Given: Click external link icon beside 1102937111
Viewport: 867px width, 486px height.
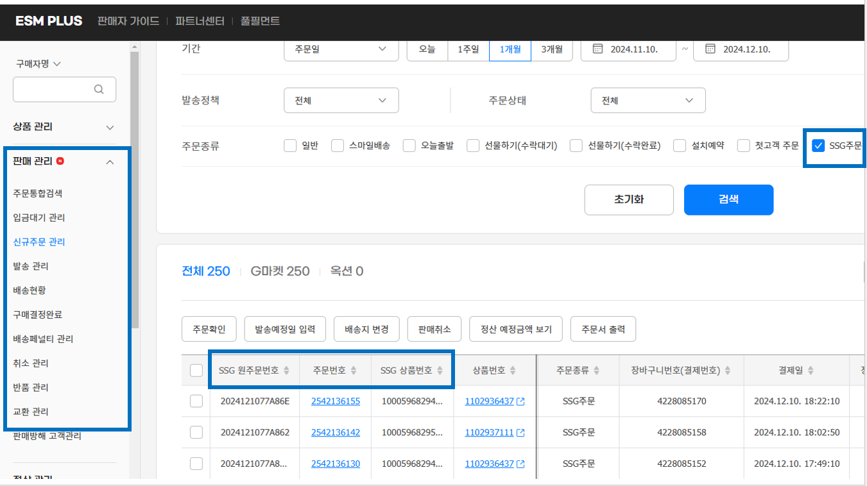Looking at the screenshot, I should coord(520,433).
